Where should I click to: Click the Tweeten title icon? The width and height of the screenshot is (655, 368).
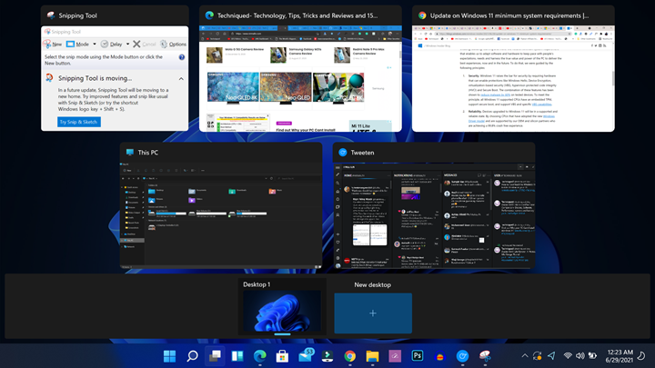pyautogui.click(x=343, y=153)
